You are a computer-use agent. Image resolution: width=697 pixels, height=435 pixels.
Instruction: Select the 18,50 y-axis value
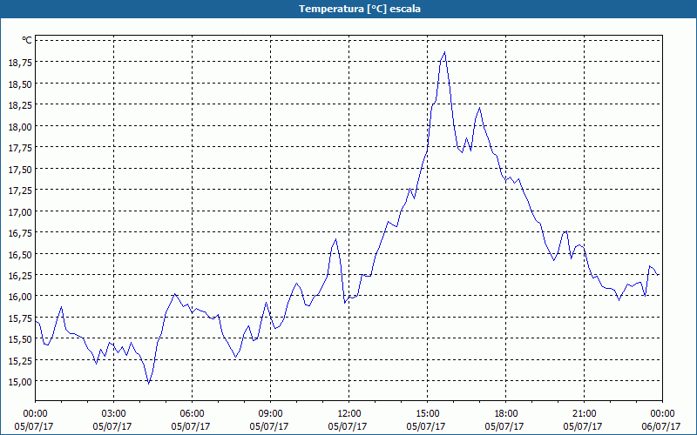tap(20, 84)
